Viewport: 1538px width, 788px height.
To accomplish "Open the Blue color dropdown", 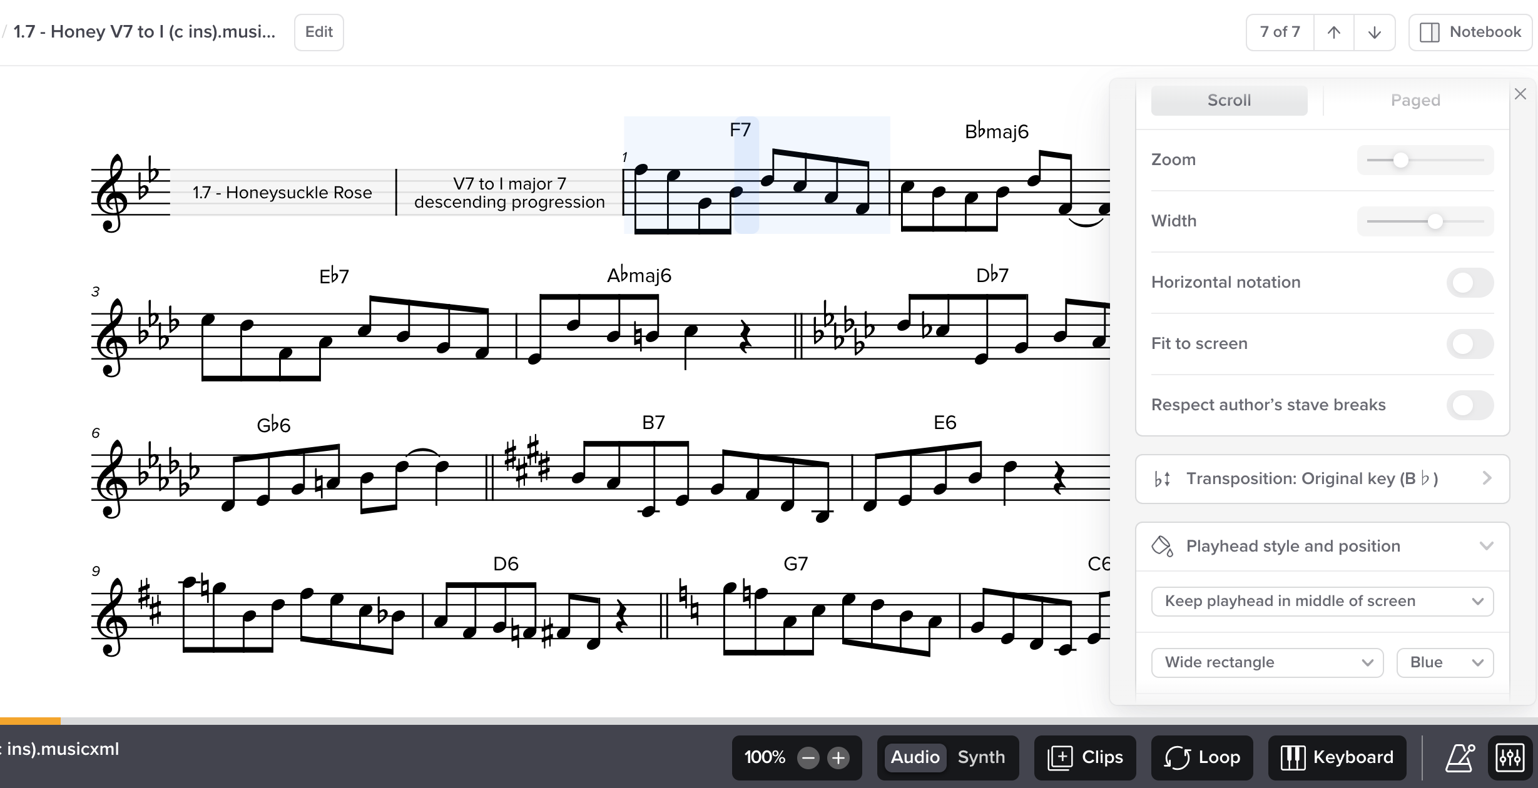I will click(x=1445, y=662).
